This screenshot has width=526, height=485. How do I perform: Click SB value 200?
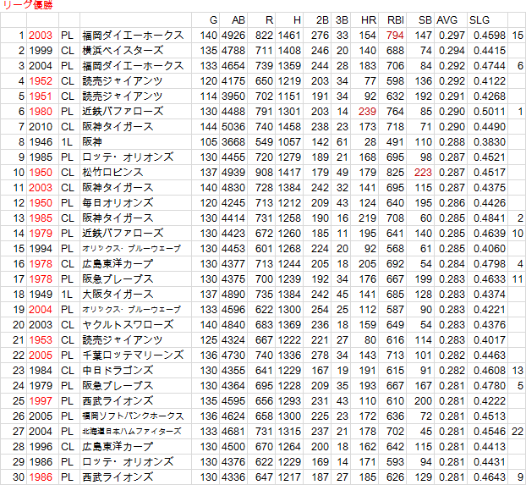click(423, 401)
